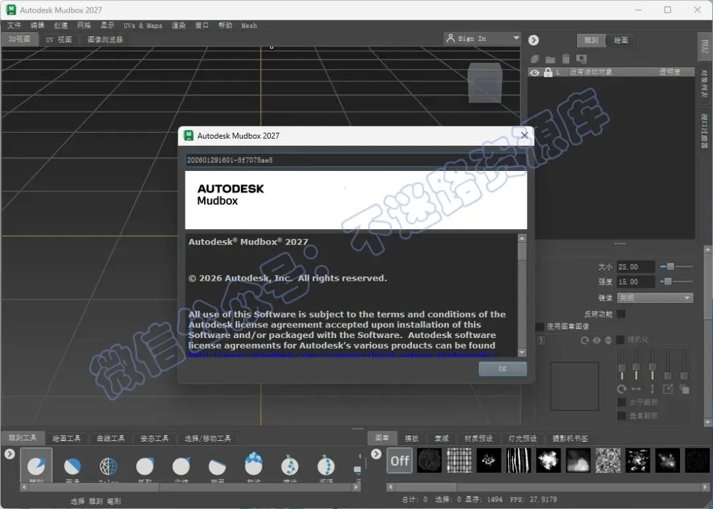713x509 pixels.
Task: Click the stamp rotate icon beside Randomize
Action: (585, 340)
